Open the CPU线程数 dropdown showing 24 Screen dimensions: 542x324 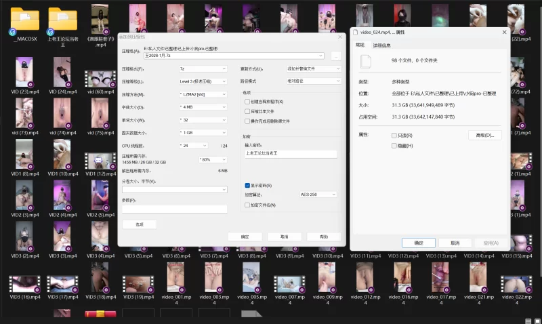pos(194,146)
